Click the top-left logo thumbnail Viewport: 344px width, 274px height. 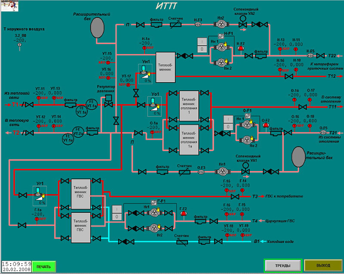coord(9,6)
